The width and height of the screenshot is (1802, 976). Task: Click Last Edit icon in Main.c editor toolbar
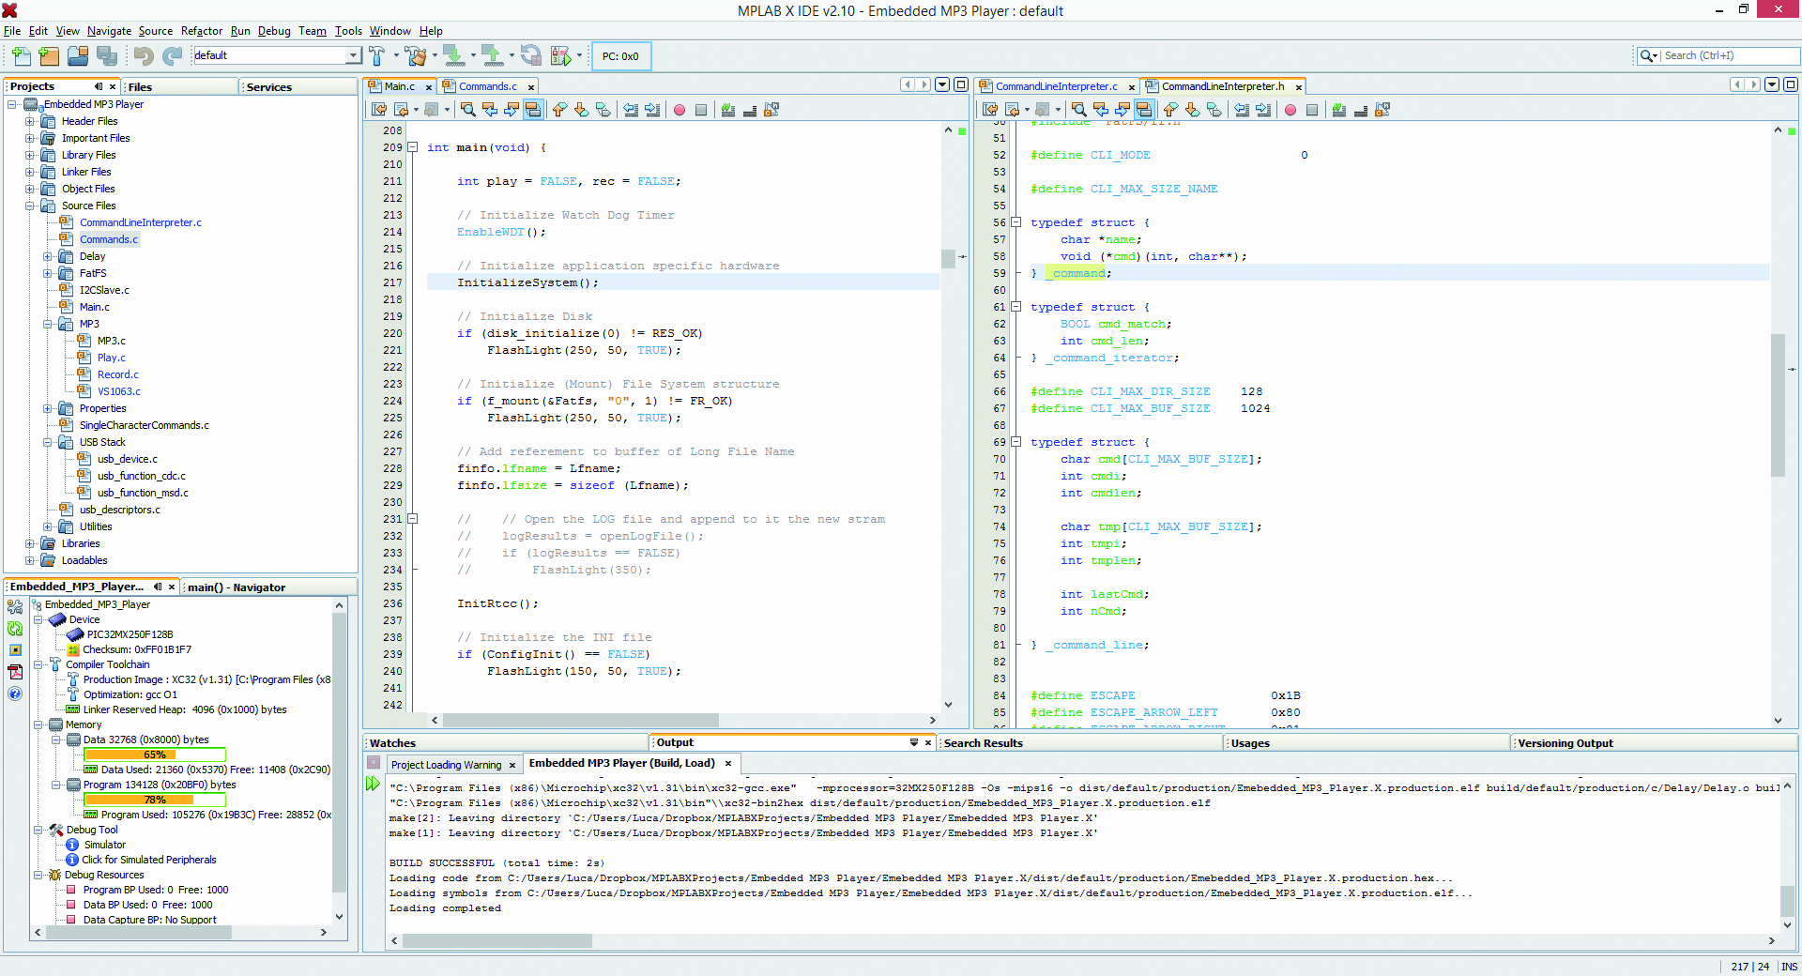[379, 110]
